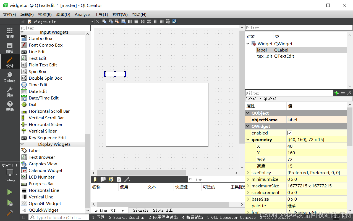Screen dimensions: 353x221
Task: Click the Adjust Size toolbar icon
Action: (x=174, y=21)
